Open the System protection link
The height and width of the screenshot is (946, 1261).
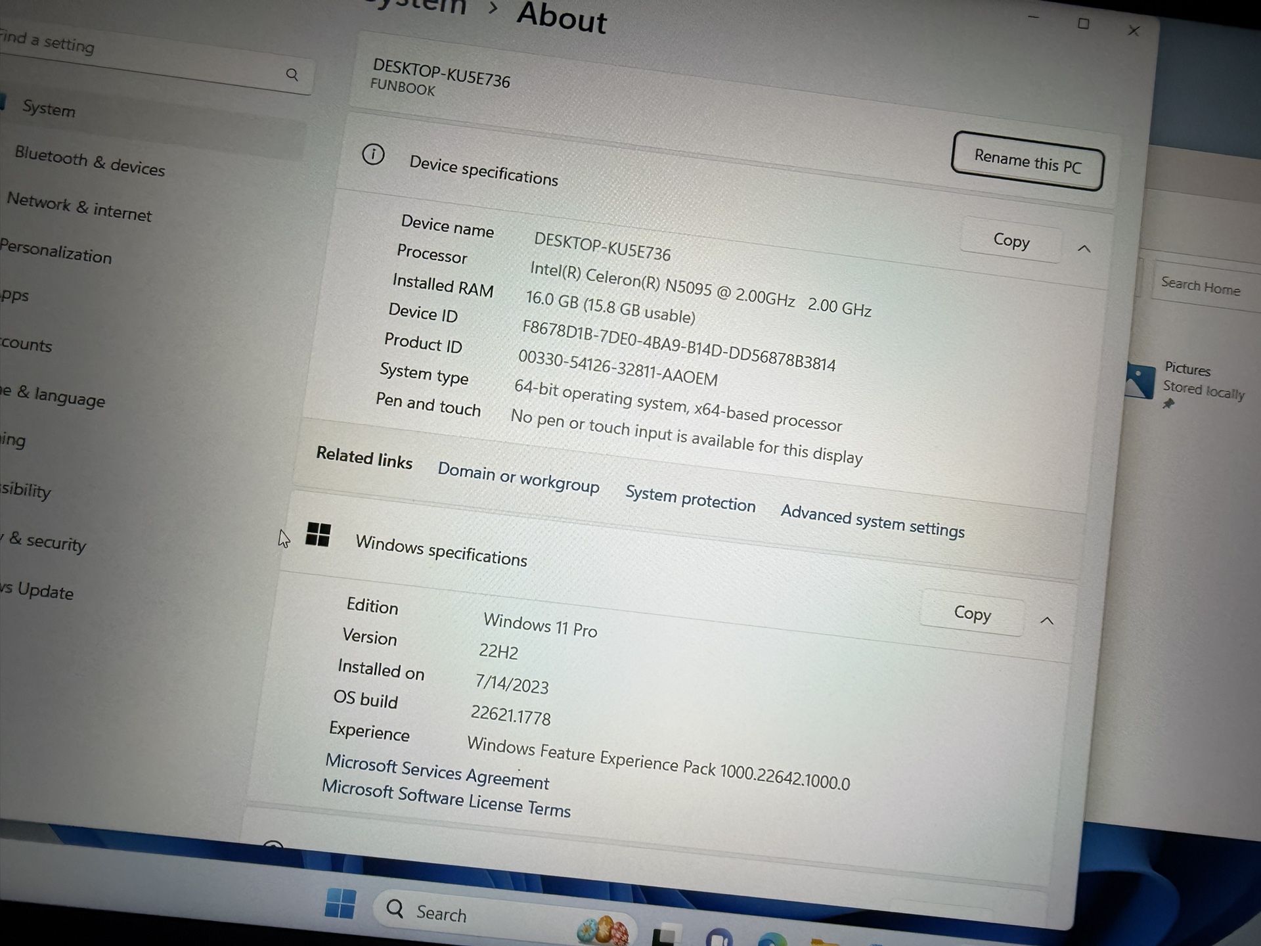(x=690, y=499)
